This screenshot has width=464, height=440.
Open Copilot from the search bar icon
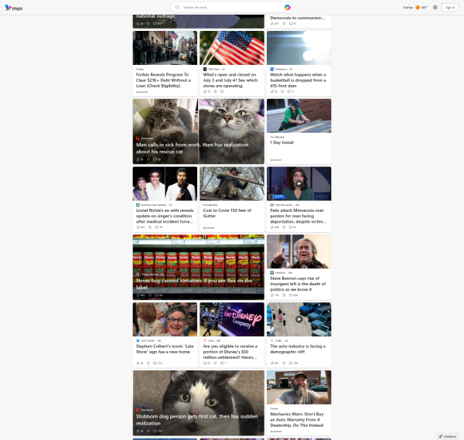pos(288,8)
